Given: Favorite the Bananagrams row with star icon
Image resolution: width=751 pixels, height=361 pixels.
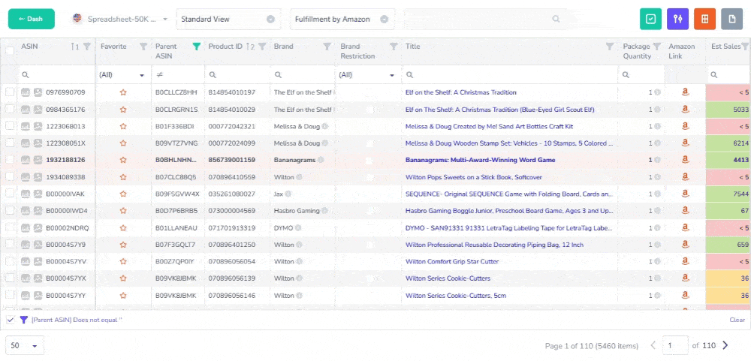Looking at the screenshot, I should [123, 160].
